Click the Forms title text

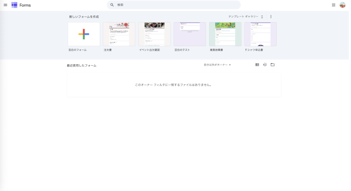tap(25, 5)
